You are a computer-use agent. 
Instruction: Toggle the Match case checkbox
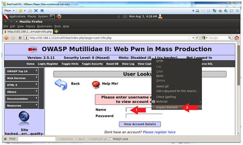(x=111, y=139)
